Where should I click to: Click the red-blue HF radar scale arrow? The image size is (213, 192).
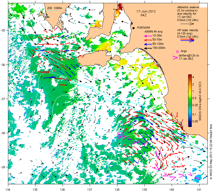click(x=187, y=40)
